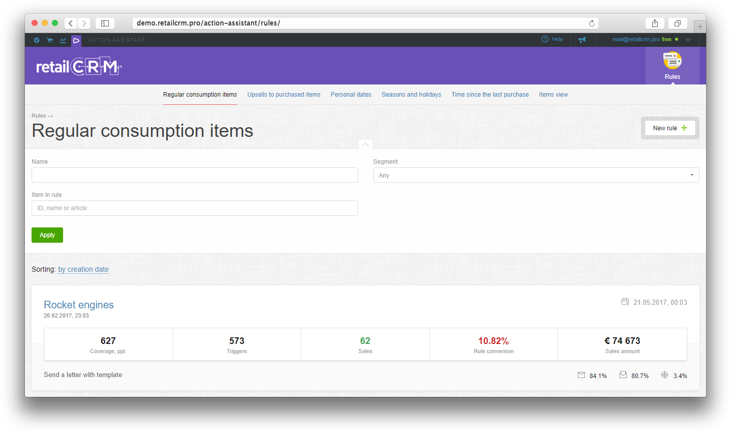Click the green Apply button
The image size is (731, 433).
pyautogui.click(x=47, y=235)
